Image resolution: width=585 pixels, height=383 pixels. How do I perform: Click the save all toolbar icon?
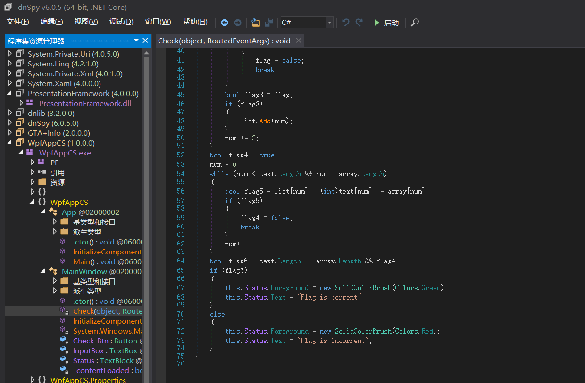[268, 23]
